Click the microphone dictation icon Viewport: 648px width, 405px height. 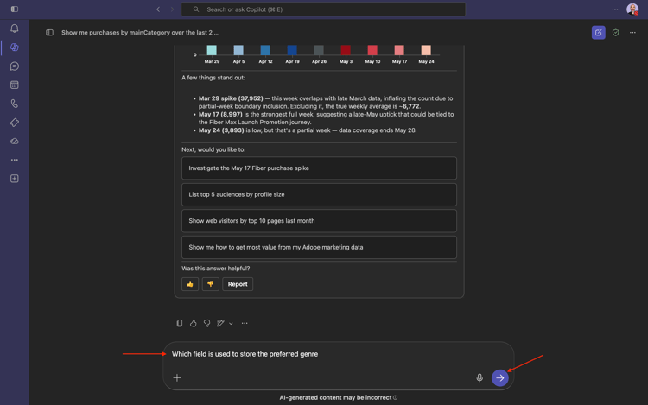[x=480, y=377]
